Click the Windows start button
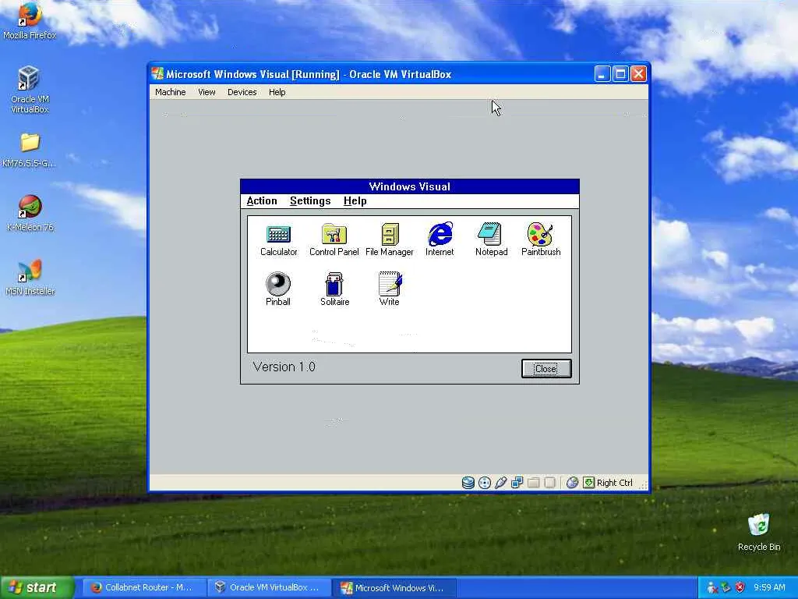 [x=37, y=587]
